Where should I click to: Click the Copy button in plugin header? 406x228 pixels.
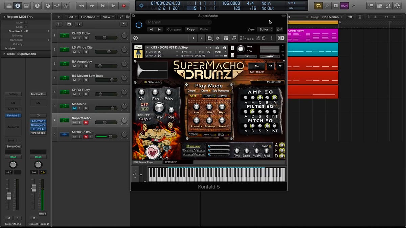[x=191, y=29]
